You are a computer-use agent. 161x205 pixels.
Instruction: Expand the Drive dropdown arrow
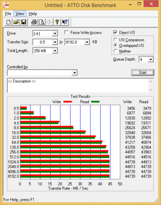pos(55,34)
